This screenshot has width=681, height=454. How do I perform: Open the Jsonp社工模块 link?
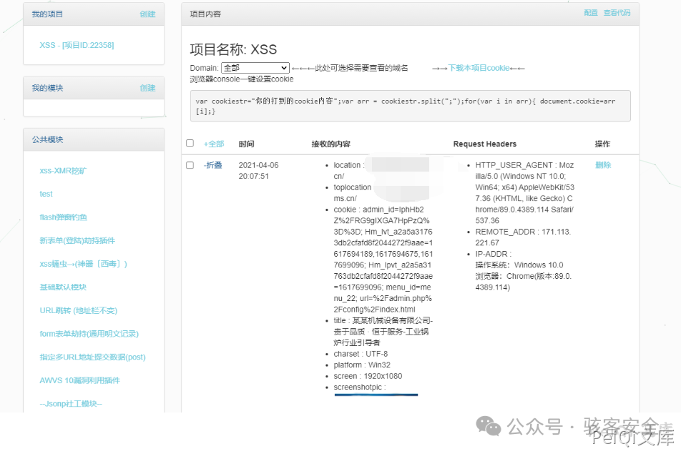pos(71,404)
